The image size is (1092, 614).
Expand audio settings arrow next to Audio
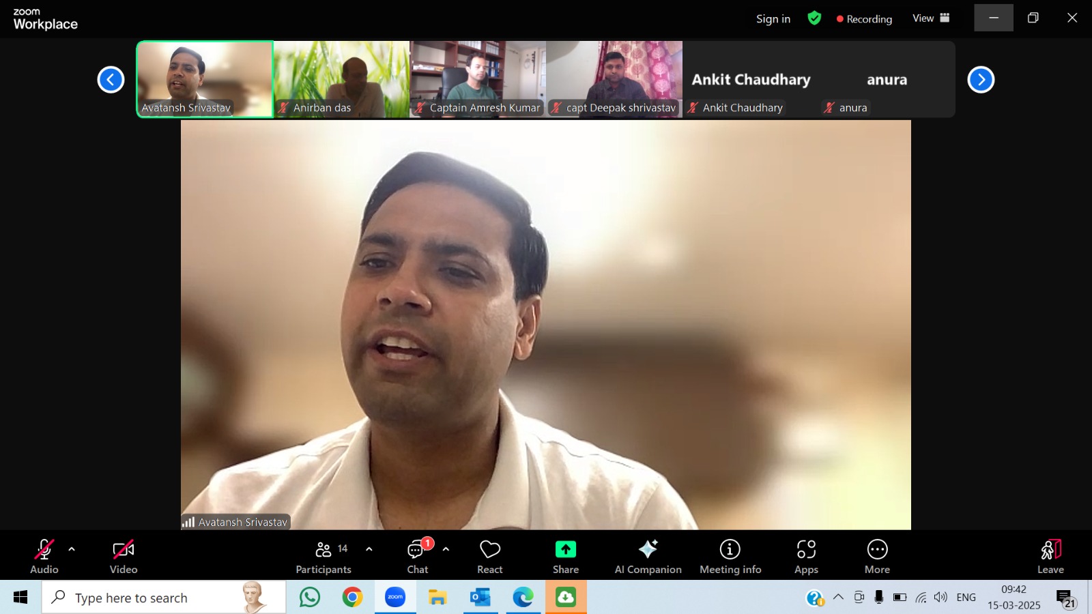point(72,549)
